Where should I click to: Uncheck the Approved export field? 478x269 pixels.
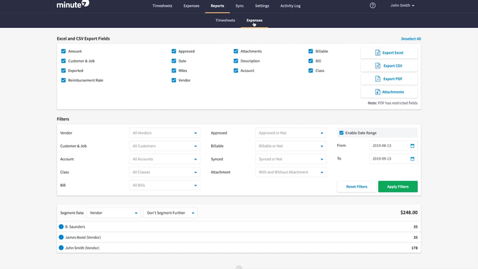[174, 51]
